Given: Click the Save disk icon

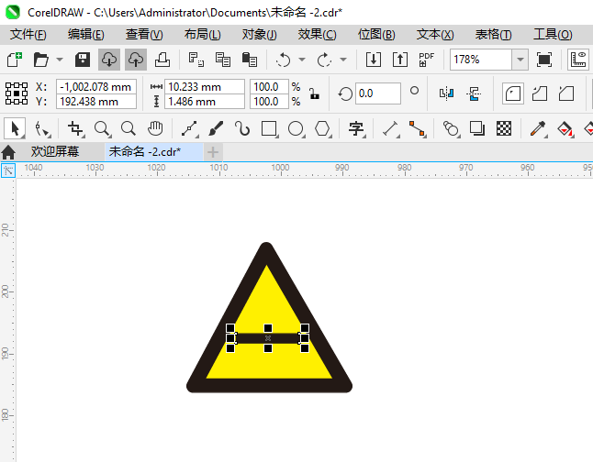Looking at the screenshot, I should pyautogui.click(x=82, y=60).
